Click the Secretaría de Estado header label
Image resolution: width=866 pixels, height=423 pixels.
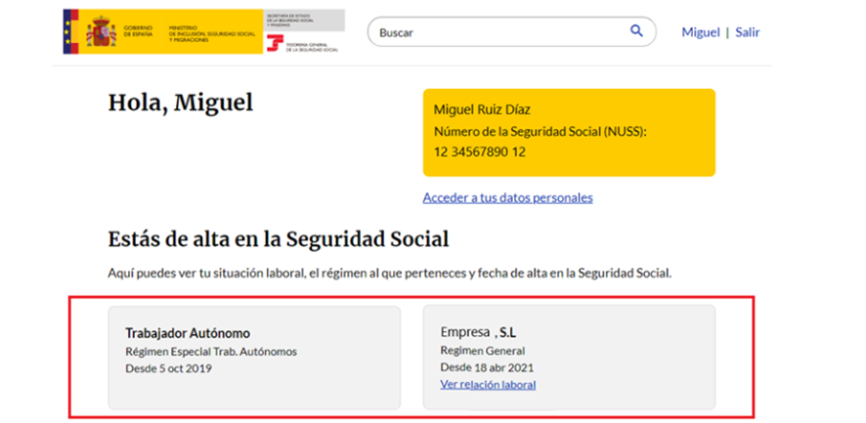305,20
